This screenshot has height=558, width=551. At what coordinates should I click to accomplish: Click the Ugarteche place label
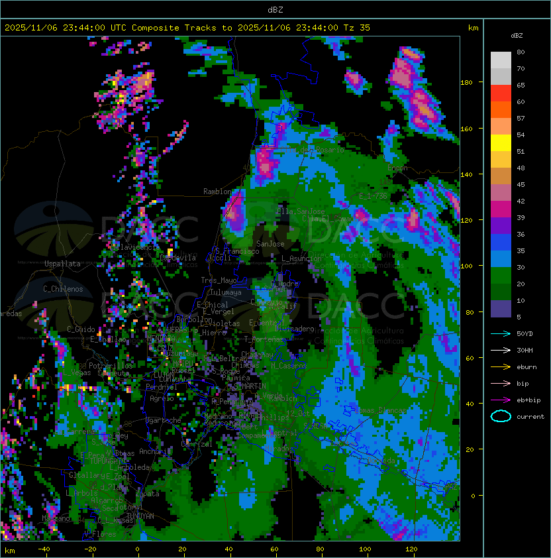pos(164,420)
